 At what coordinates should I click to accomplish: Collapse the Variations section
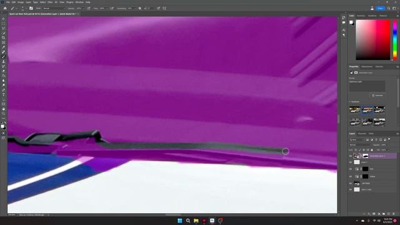[x=350, y=102]
